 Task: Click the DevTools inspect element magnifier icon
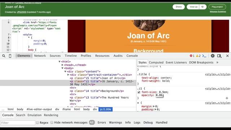[x=4, y=56]
